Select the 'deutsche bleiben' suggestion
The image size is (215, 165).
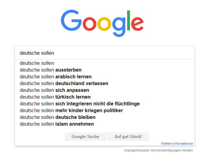tap(57, 117)
